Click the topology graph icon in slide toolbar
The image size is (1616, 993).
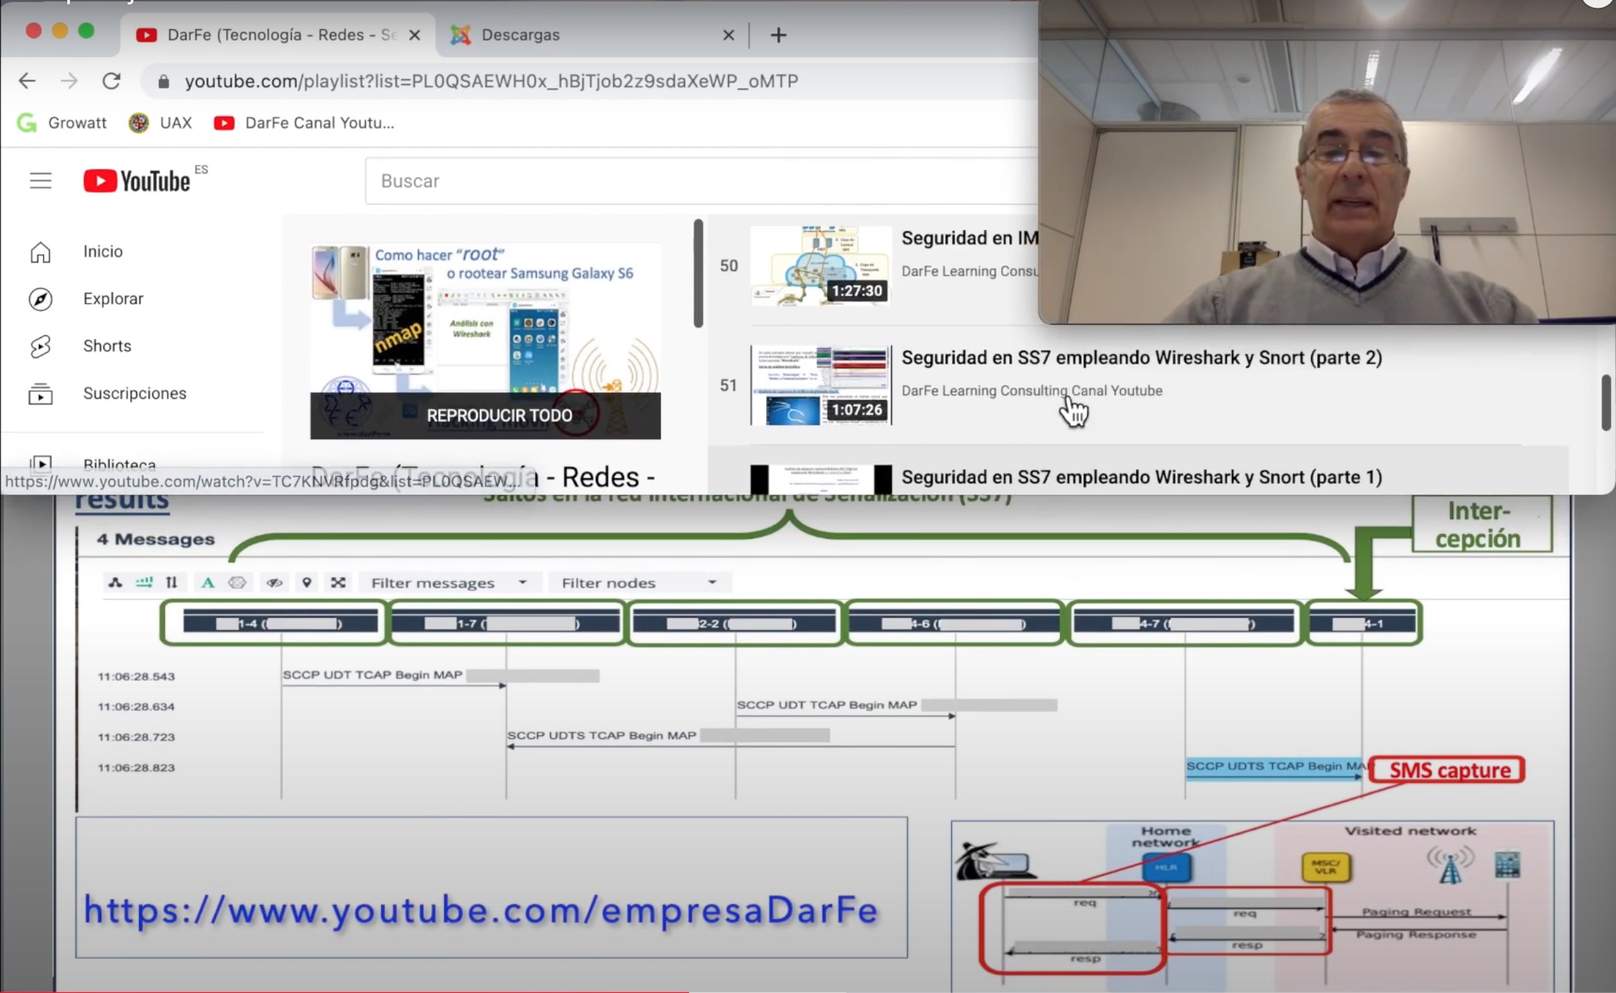point(116,582)
